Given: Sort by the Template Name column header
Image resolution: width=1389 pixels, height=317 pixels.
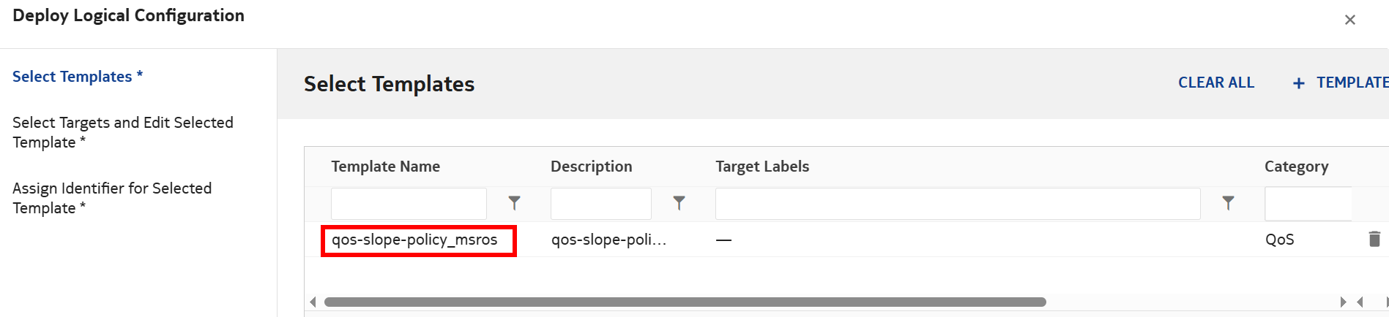Looking at the screenshot, I should (385, 167).
